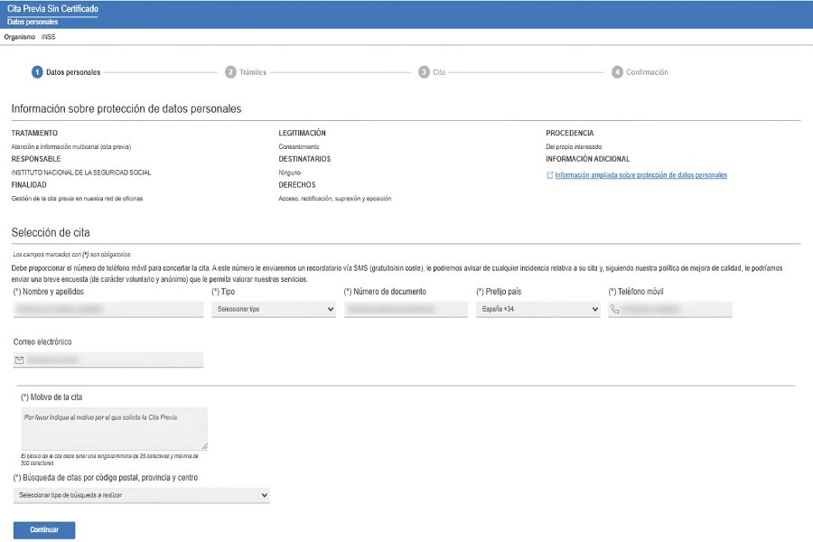Open the Tipo document type dropdown
813x542 pixels.
[273, 309]
